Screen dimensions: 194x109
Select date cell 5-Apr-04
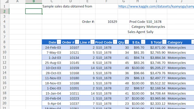[52, 104]
